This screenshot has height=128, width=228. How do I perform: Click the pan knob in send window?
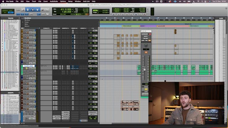(146, 45)
